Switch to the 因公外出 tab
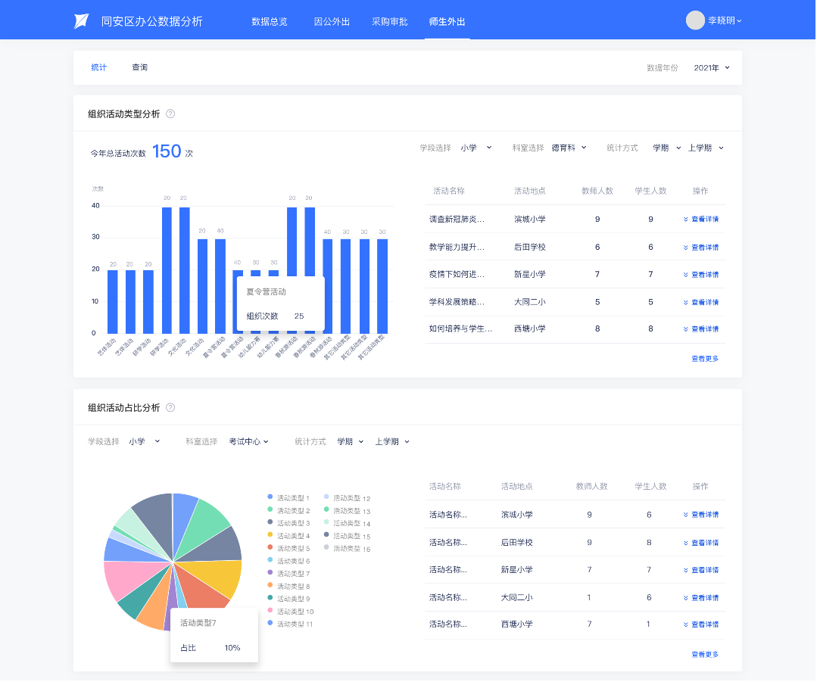 tap(332, 21)
